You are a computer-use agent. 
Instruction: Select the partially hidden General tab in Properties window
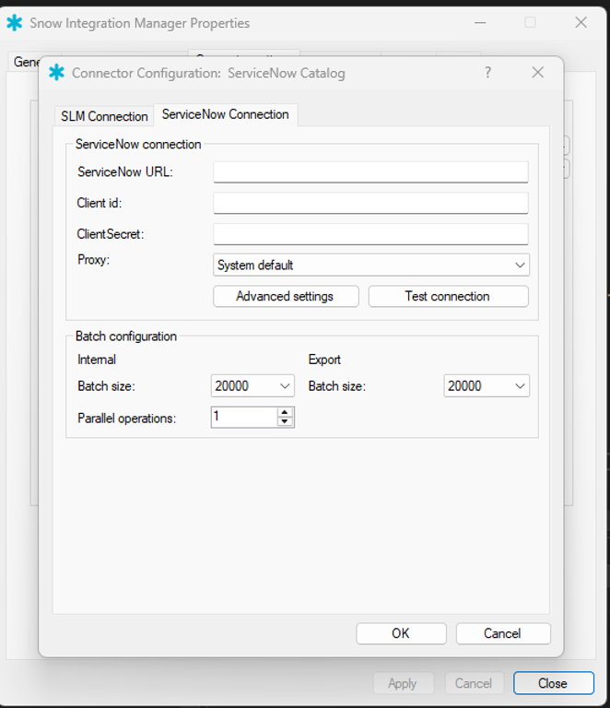[x=26, y=62]
